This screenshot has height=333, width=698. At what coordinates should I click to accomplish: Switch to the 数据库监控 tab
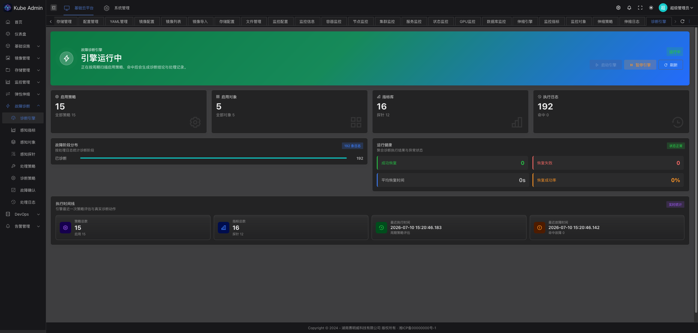click(x=496, y=22)
